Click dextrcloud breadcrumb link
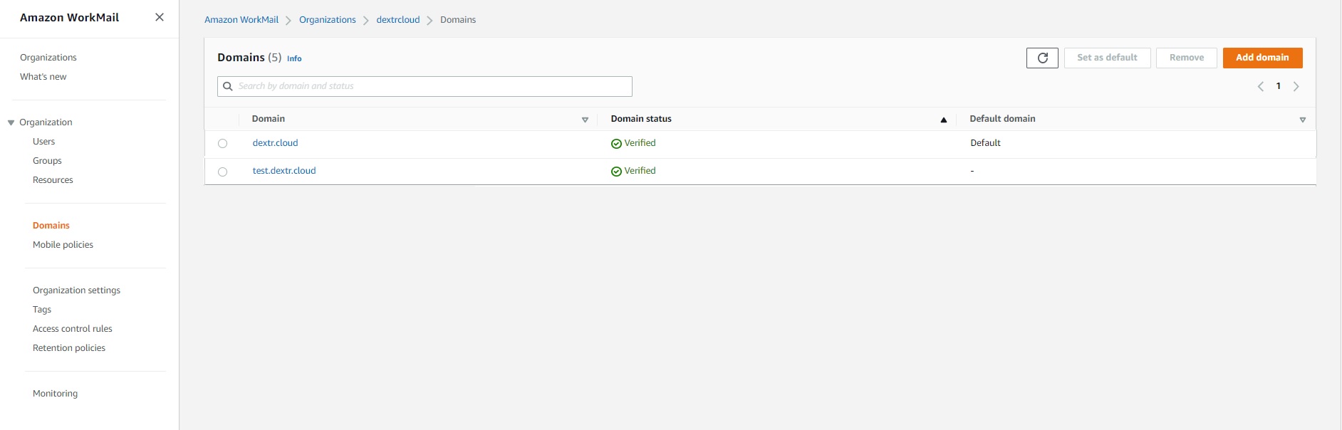The height and width of the screenshot is (430, 1342). (x=398, y=20)
